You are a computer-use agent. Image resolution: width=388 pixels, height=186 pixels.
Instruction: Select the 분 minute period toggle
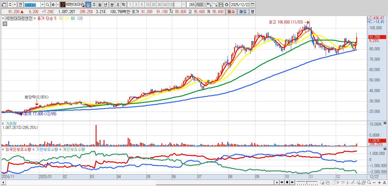(112, 5)
